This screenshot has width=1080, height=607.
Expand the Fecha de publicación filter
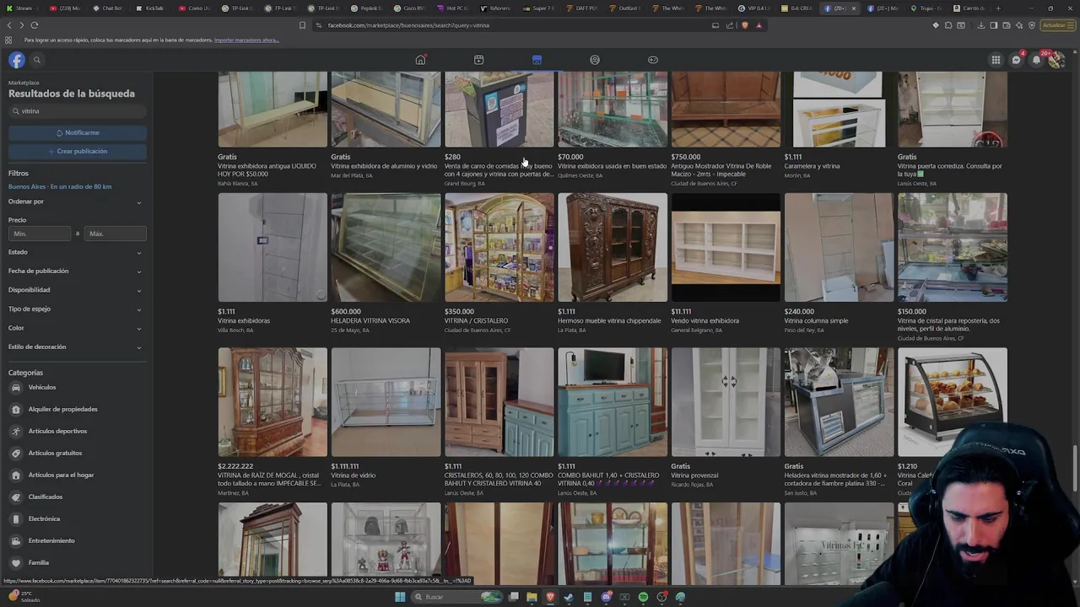coord(75,271)
